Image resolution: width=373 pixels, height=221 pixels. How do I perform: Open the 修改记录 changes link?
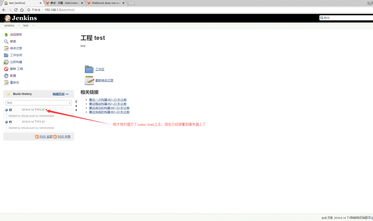coord(16,48)
